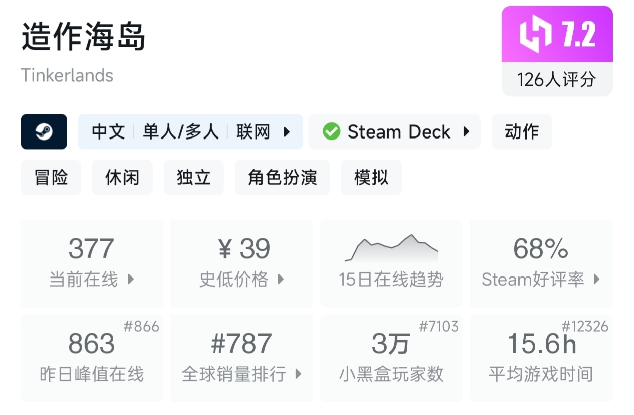Open the 当前在线 details arrow
Viewport: 634px width, 415px height.
click(x=131, y=280)
